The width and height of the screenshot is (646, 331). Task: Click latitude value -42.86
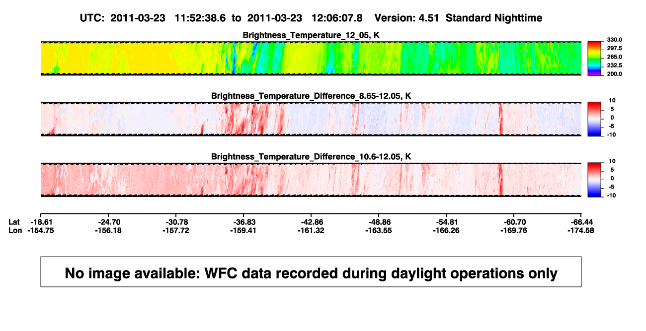pos(311,221)
